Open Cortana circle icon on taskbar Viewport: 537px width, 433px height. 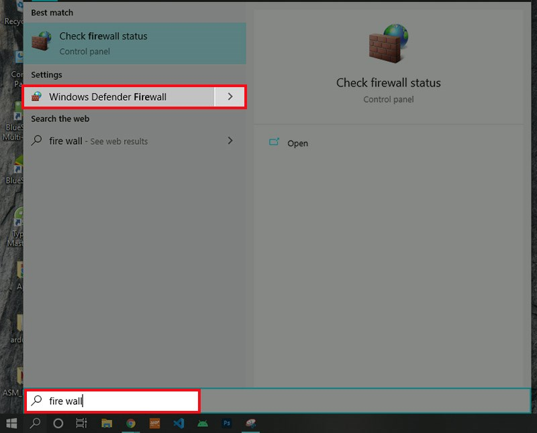[58, 424]
